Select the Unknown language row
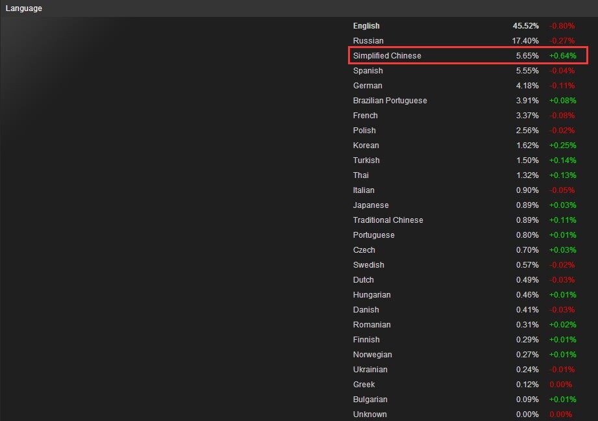The width and height of the screenshot is (598, 421). pyautogui.click(x=464, y=414)
